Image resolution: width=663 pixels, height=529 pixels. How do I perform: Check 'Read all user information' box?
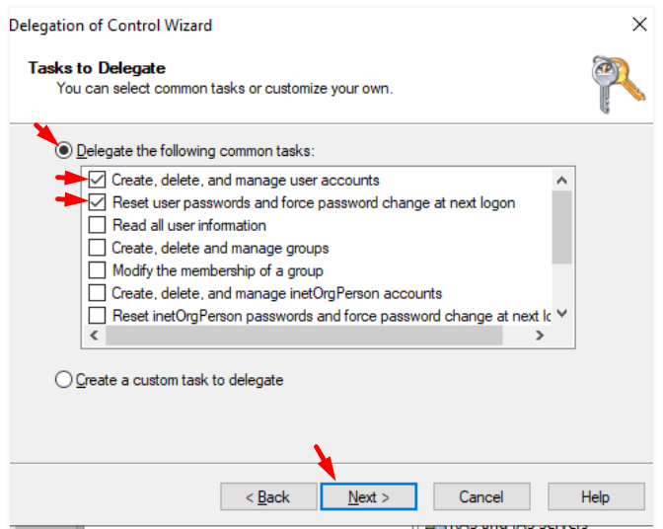click(97, 225)
